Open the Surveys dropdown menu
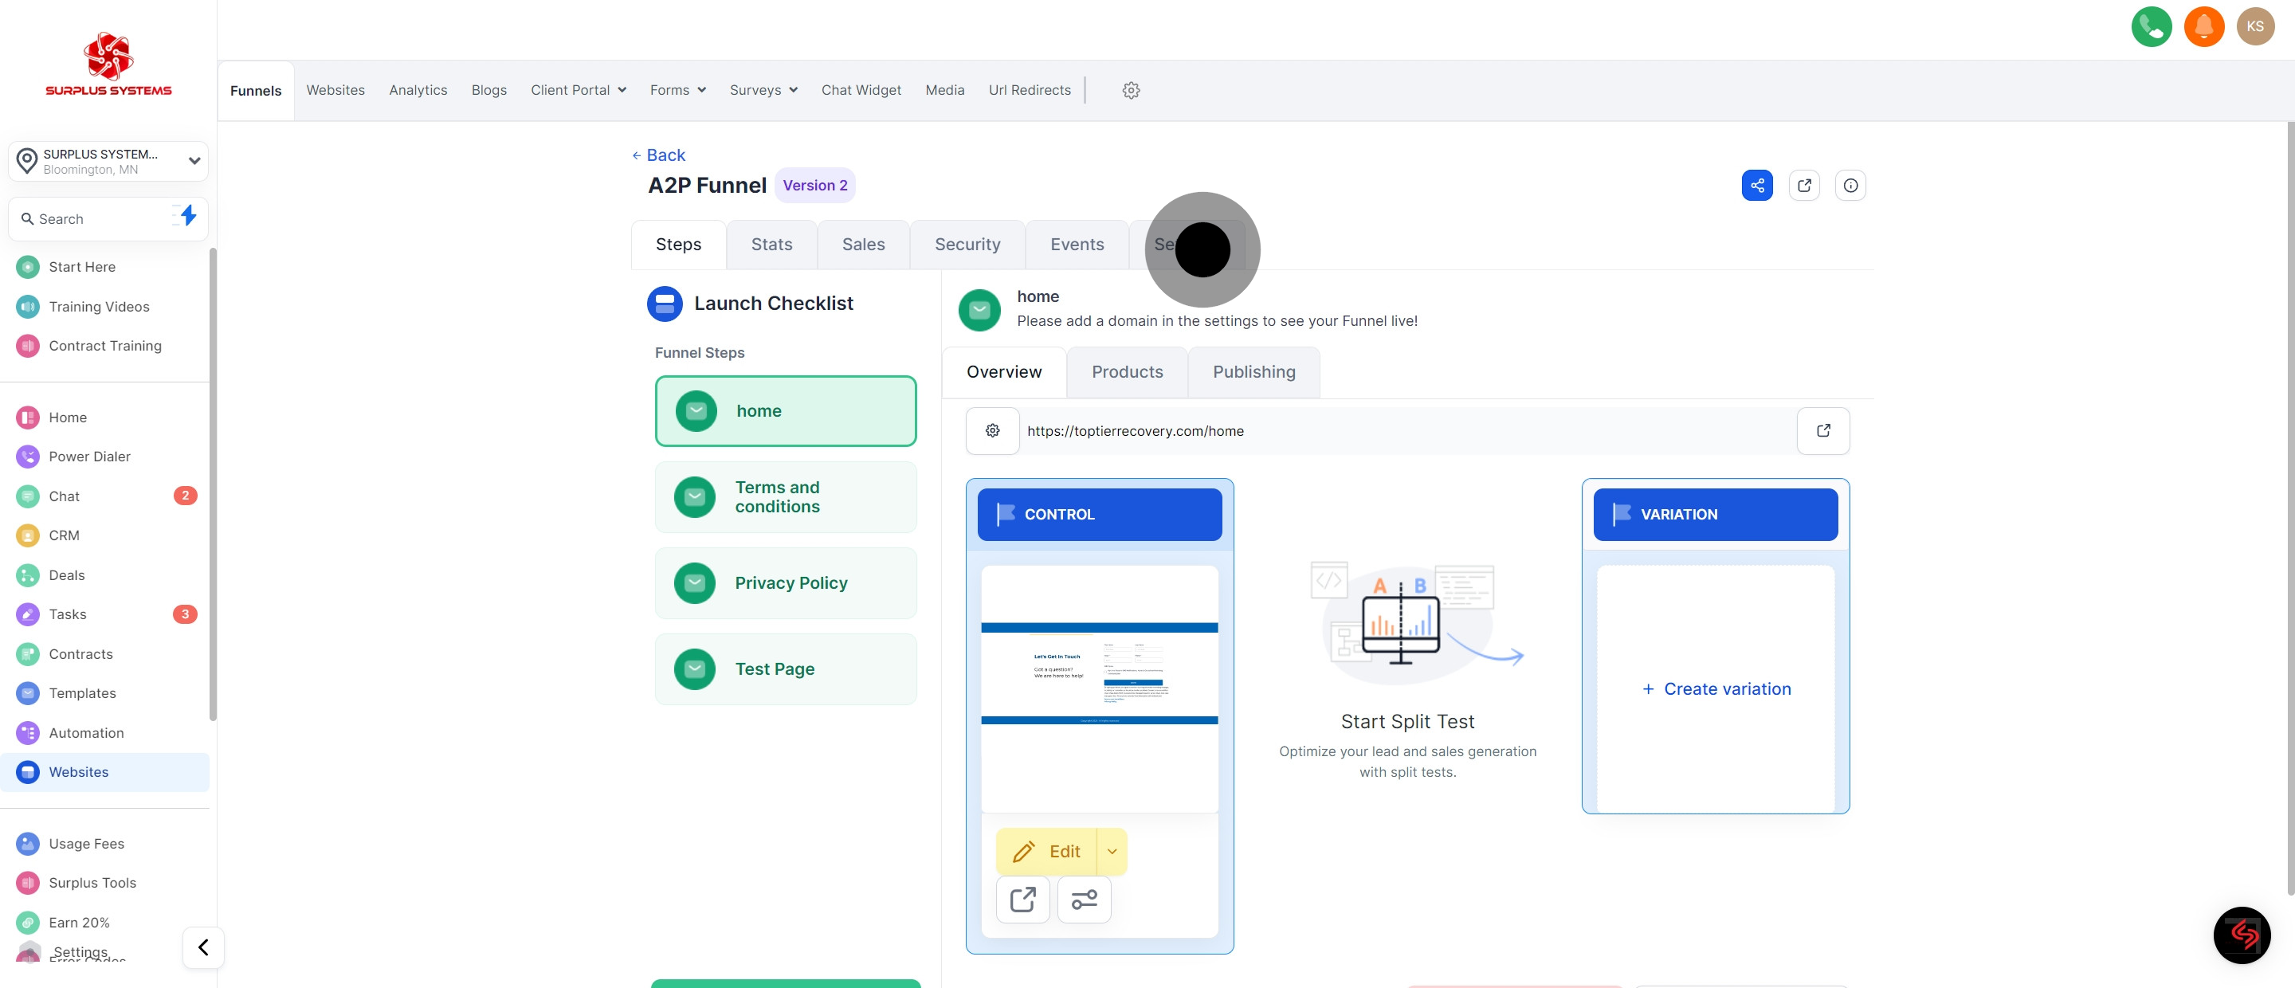Image resolution: width=2295 pixels, height=988 pixels. (x=763, y=90)
